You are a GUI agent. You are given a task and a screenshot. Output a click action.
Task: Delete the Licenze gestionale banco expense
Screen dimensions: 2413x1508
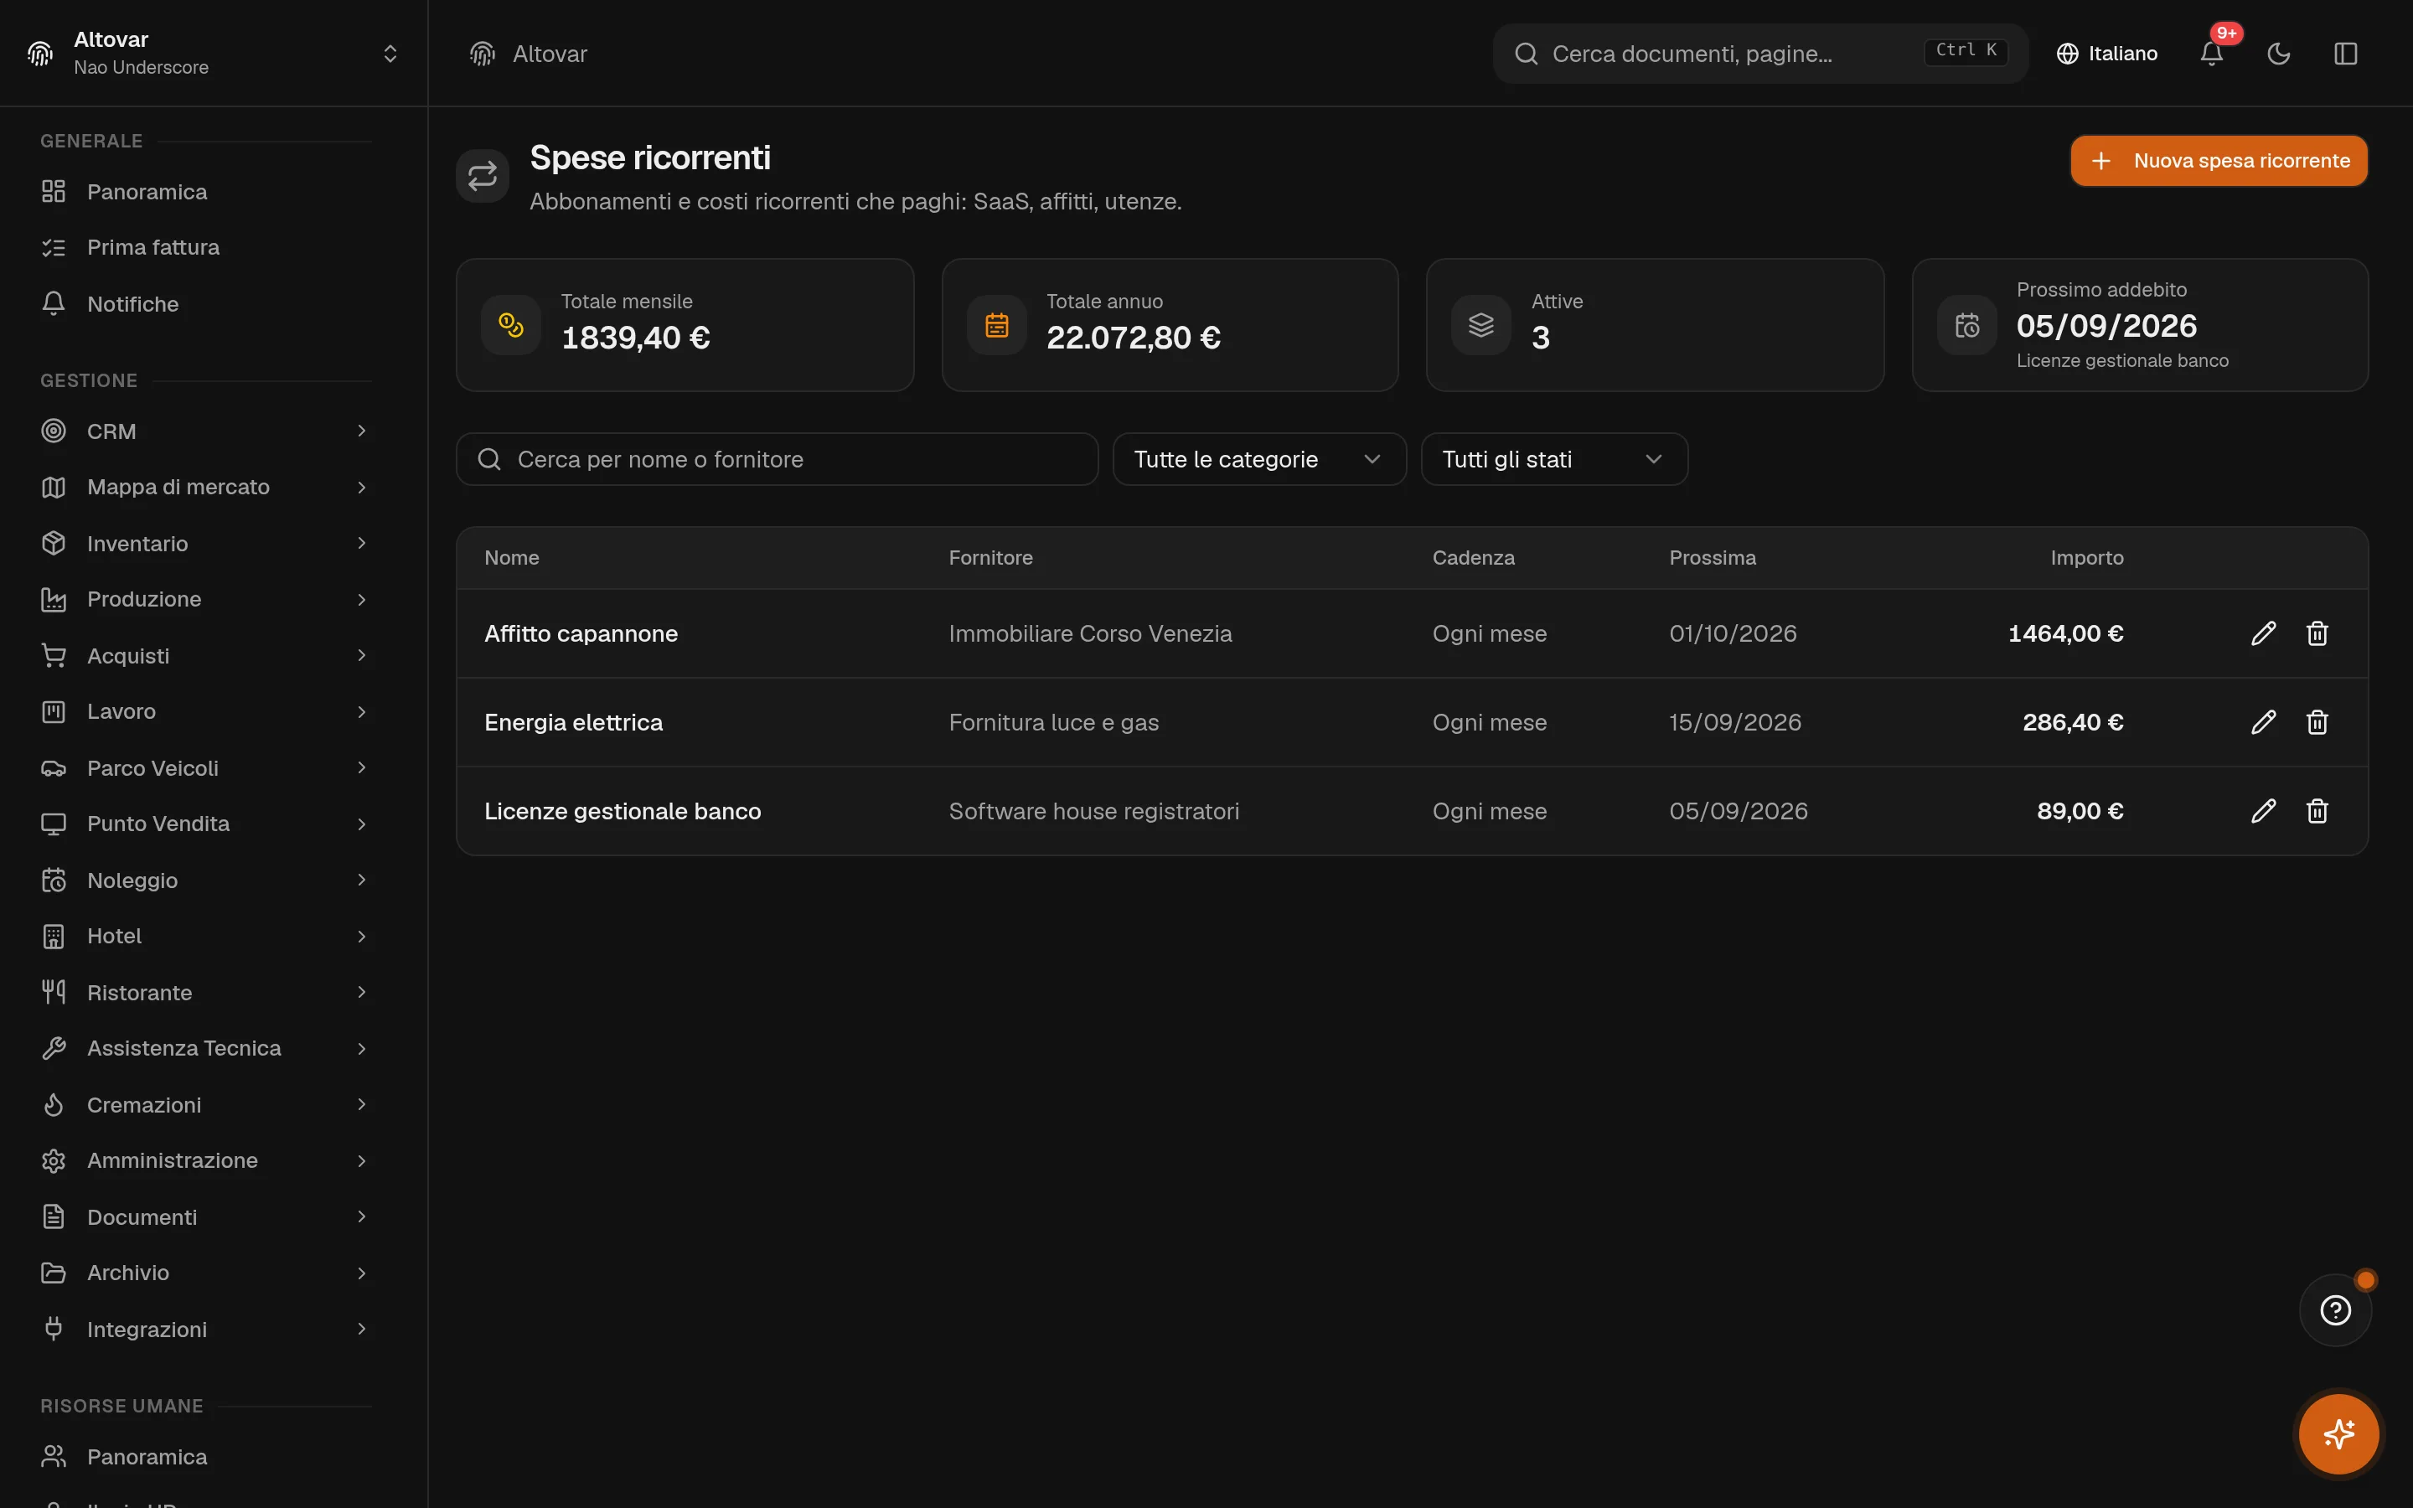tap(2317, 811)
